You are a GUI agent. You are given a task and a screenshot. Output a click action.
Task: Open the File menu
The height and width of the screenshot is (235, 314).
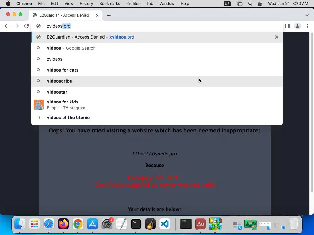coord(41,4)
